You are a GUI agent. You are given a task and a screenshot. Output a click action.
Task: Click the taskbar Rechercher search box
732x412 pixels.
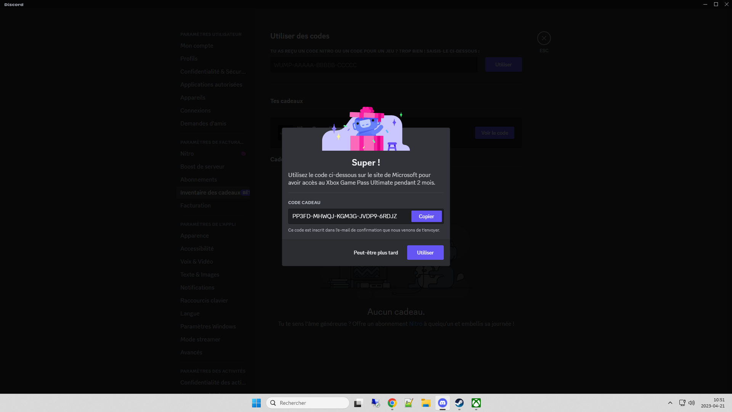pos(307,403)
